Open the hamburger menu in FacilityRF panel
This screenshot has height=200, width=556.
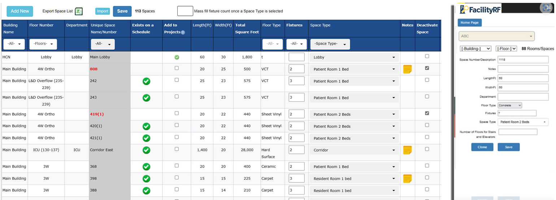click(x=548, y=8)
